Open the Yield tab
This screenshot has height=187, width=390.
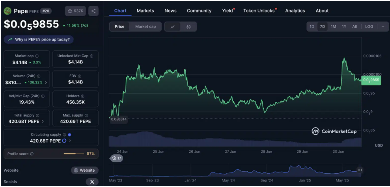228,11
